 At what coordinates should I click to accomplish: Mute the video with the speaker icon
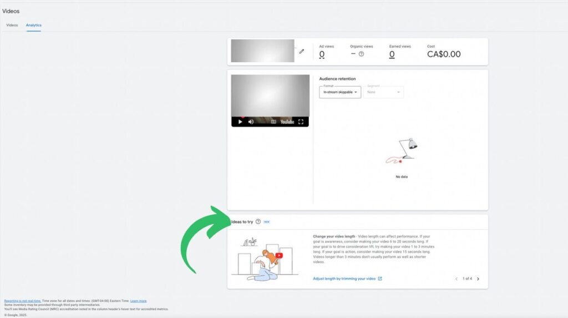(251, 122)
